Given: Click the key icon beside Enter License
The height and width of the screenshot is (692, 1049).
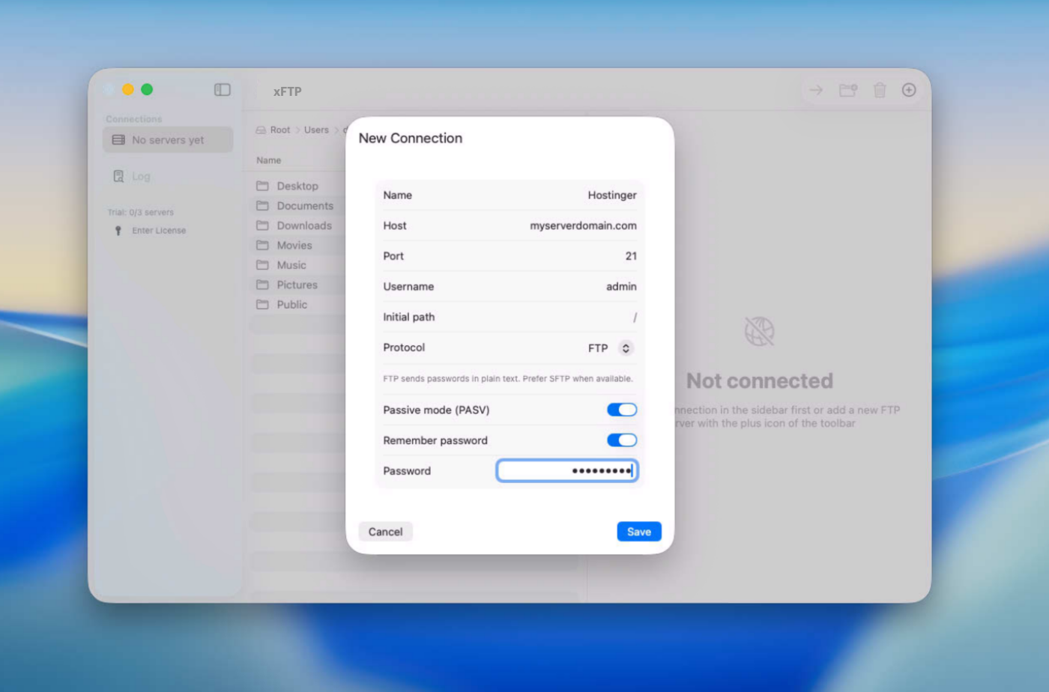Looking at the screenshot, I should click(118, 231).
